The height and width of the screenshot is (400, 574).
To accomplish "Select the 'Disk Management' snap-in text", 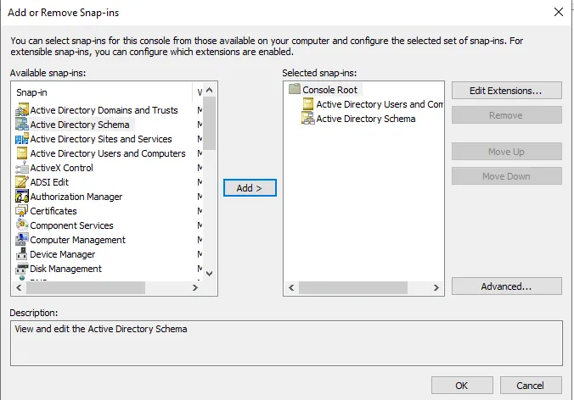I will coord(66,269).
